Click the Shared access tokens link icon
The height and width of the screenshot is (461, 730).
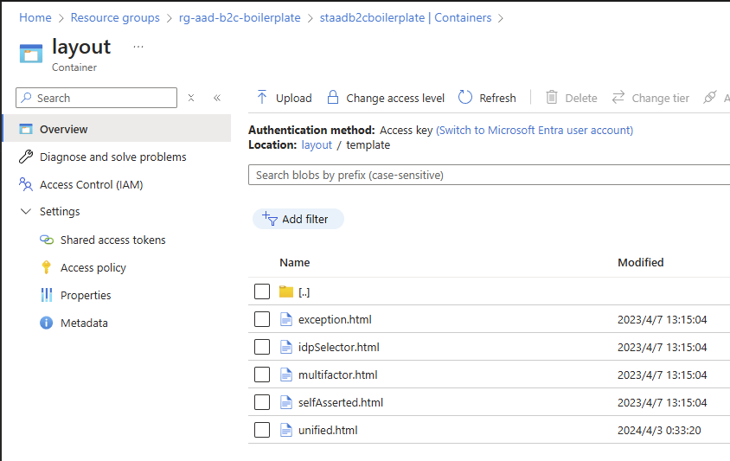coord(47,240)
